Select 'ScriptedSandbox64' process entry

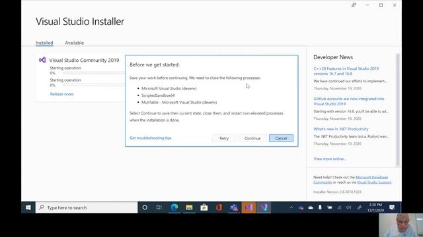coord(158,95)
